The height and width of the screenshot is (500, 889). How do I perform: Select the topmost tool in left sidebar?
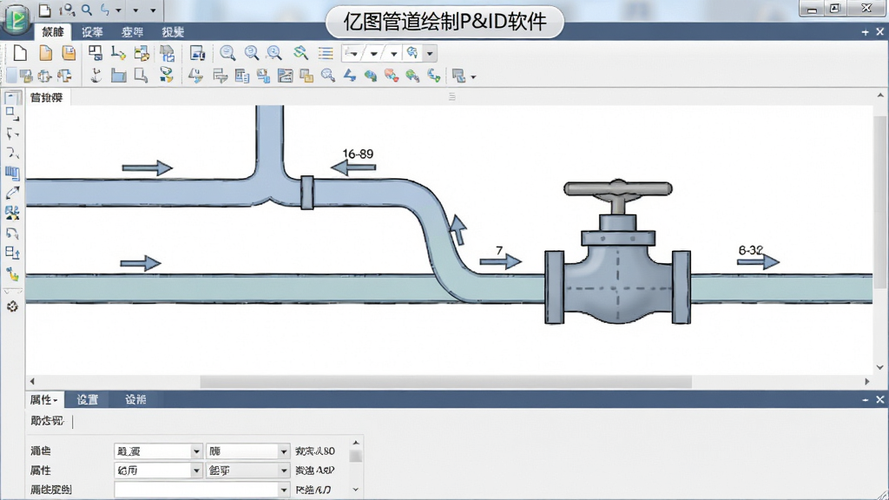pos(12,97)
